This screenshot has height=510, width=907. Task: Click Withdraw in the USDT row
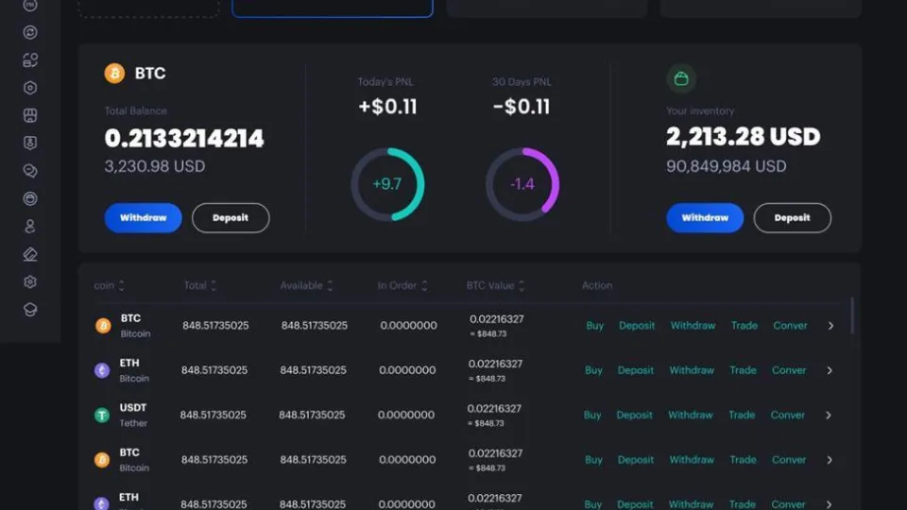coord(690,416)
